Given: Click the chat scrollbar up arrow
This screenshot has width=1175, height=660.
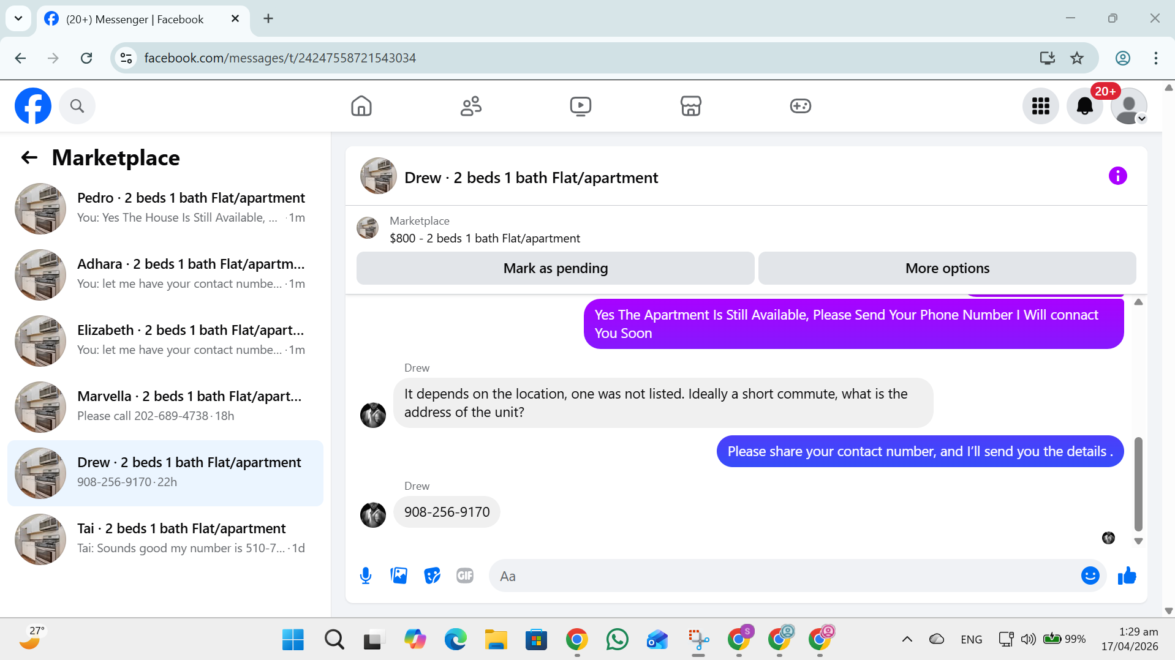Looking at the screenshot, I should pos(1138,302).
